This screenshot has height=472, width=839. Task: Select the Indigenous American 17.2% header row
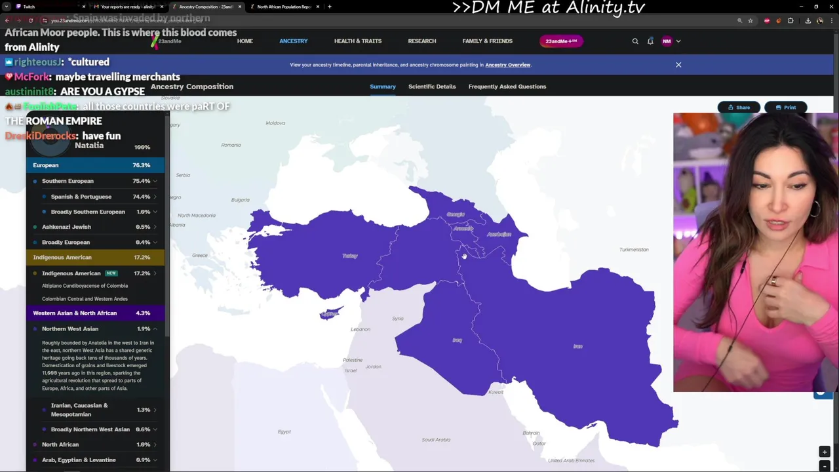96,258
